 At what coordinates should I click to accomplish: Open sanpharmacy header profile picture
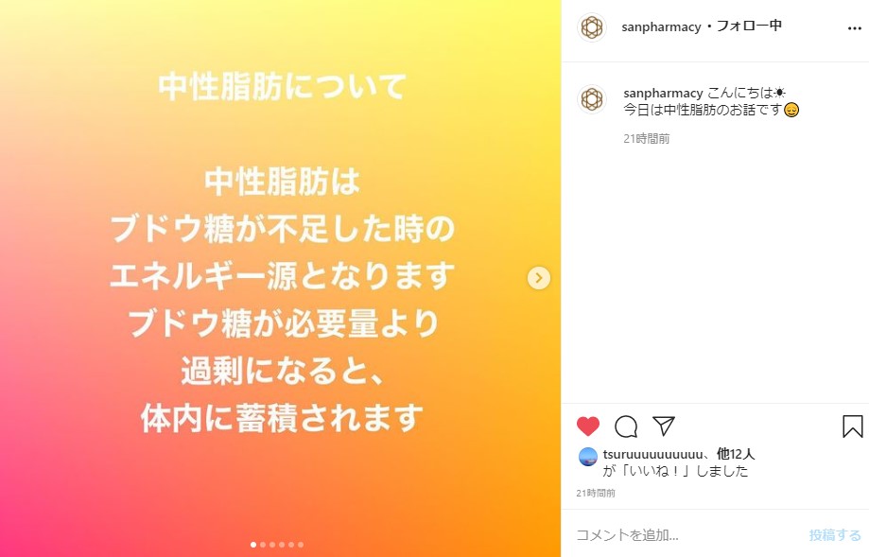592,27
